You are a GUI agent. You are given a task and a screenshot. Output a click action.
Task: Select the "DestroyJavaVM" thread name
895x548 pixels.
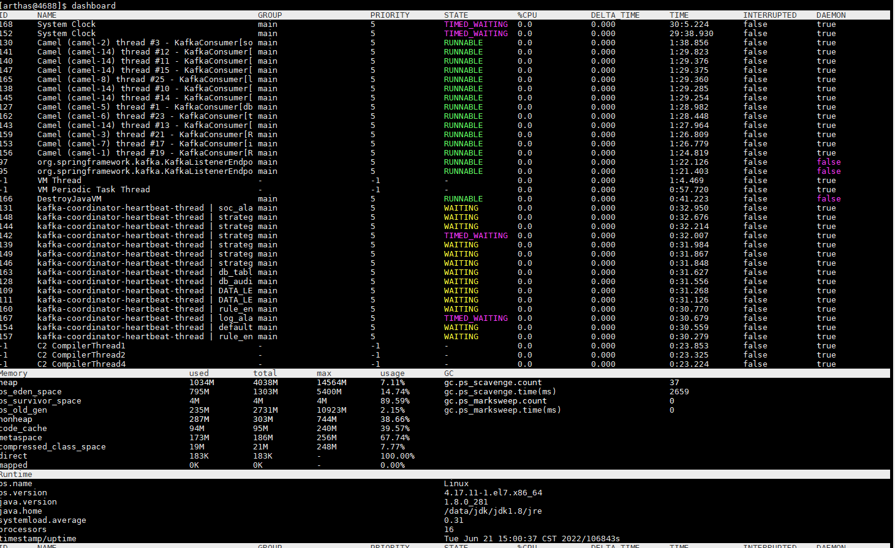click(x=69, y=199)
